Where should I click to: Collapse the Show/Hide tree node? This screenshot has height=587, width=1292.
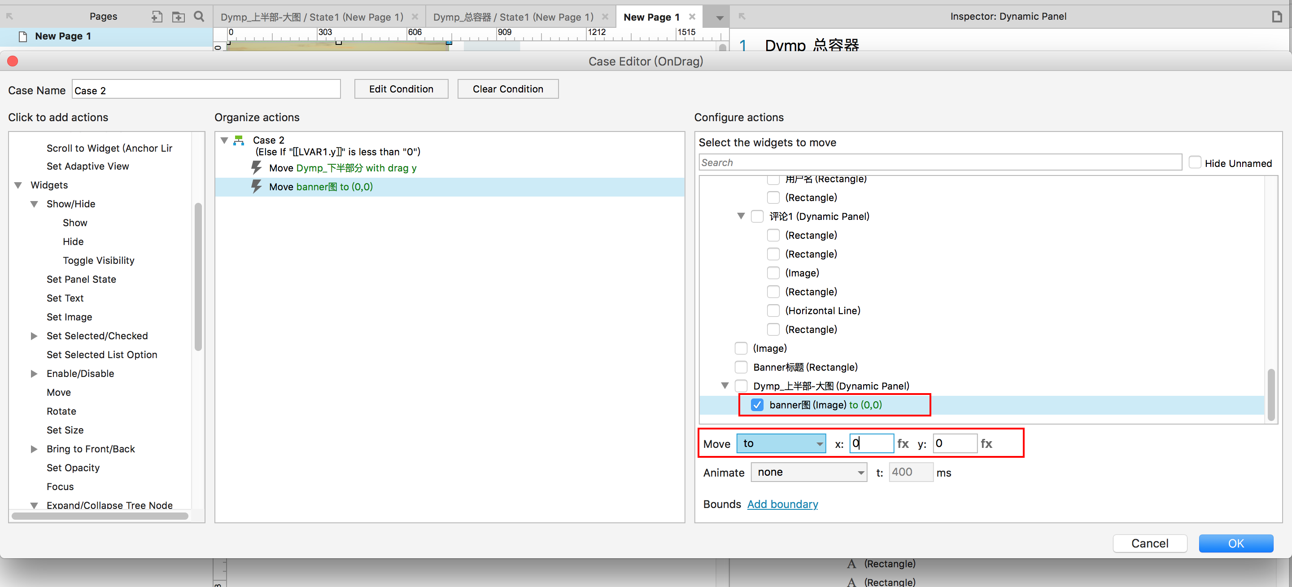point(34,204)
